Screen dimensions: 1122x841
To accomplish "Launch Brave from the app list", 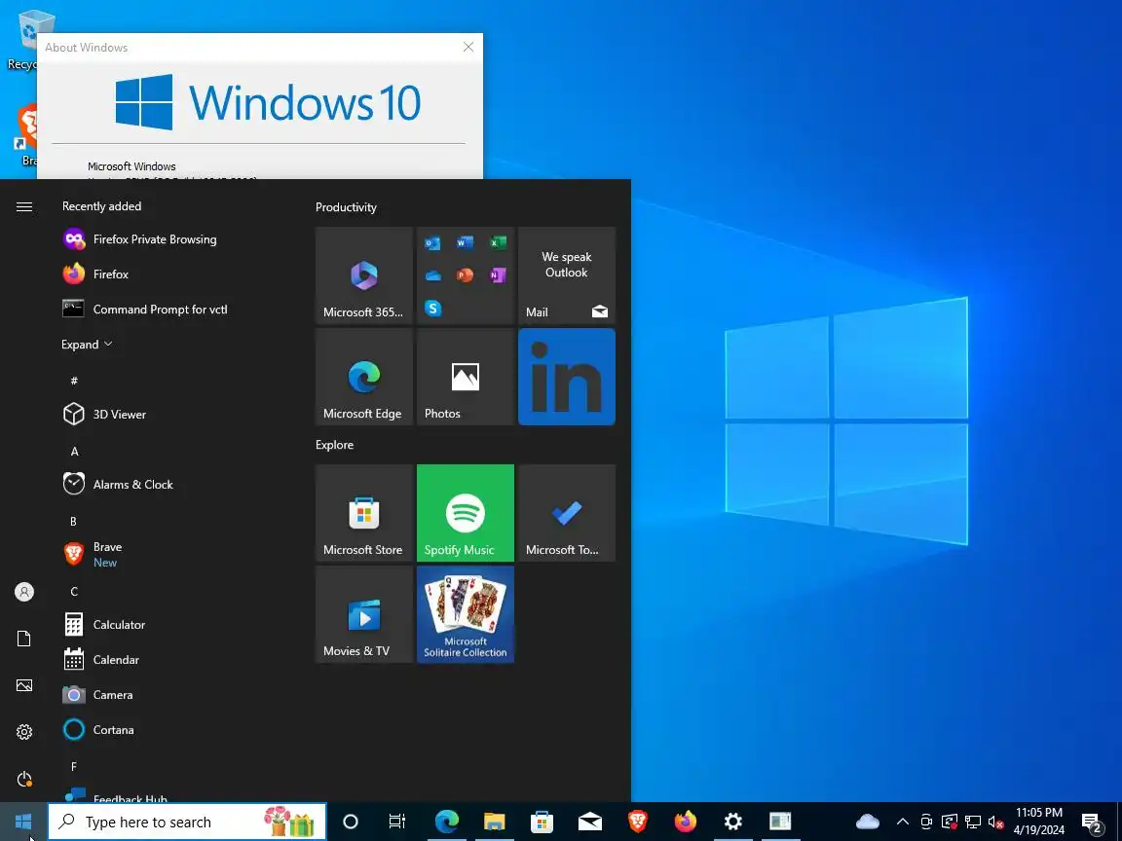I will tap(174, 554).
